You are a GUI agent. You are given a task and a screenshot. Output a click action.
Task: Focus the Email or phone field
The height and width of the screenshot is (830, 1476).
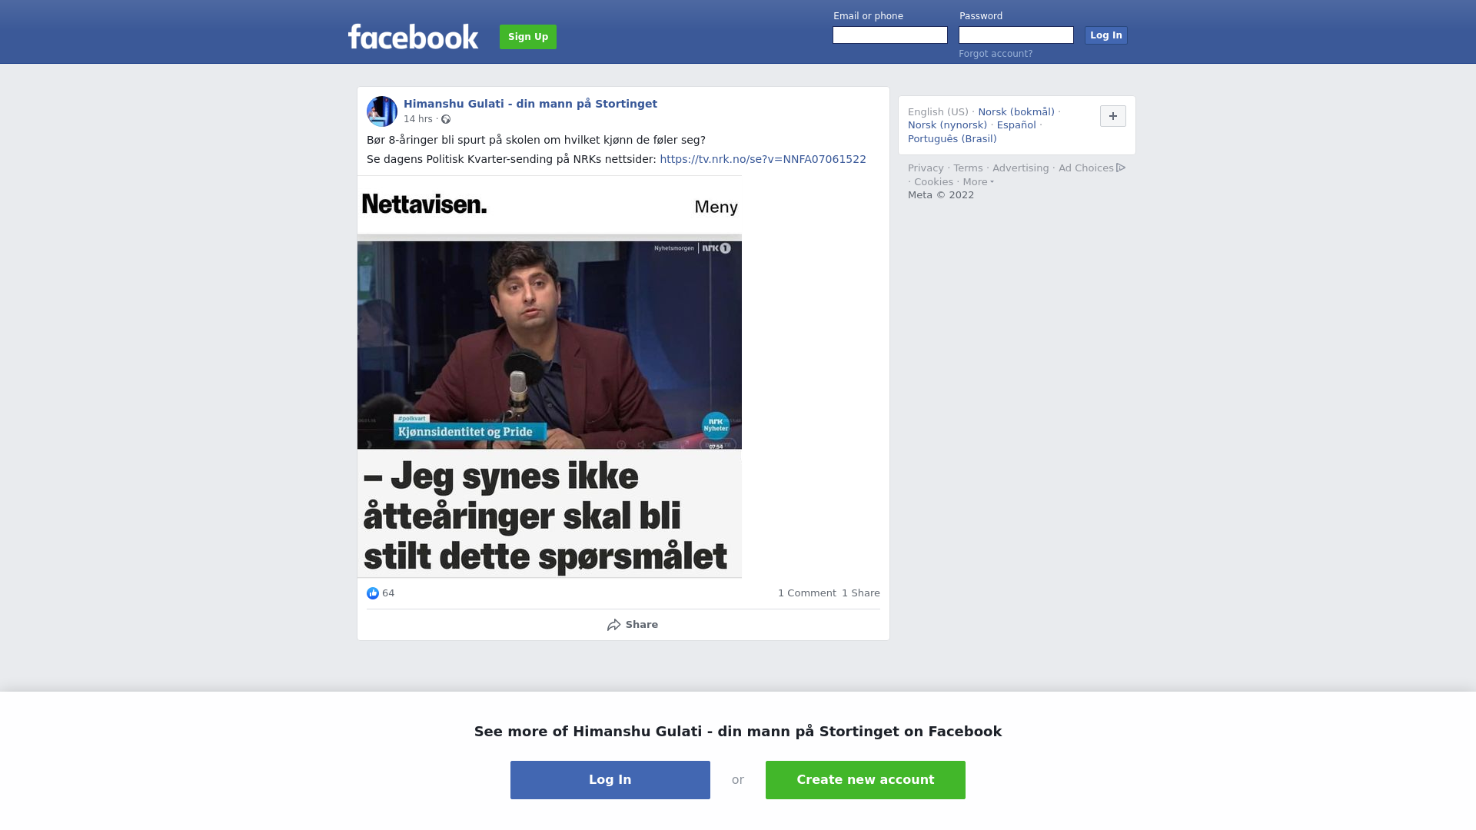[x=890, y=35]
